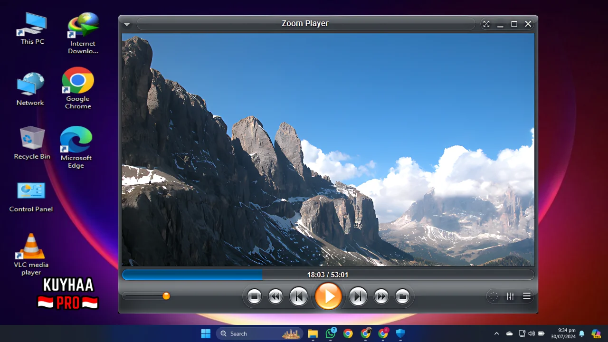The height and width of the screenshot is (342, 608).
Task: Skip to the next track
Action: pyautogui.click(x=358, y=297)
